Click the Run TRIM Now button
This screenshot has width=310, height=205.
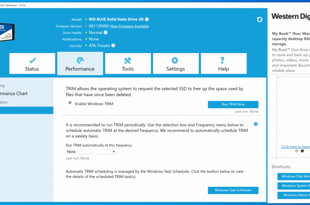[x=233, y=104]
